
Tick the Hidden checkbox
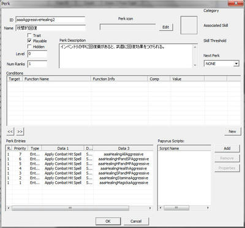pos(29,47)
